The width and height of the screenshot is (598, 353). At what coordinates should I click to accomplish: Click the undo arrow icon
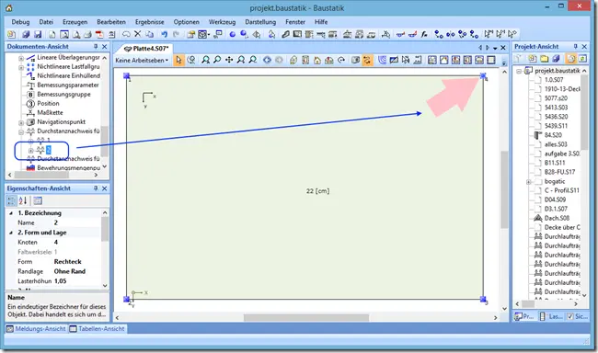tap(164, 34)
